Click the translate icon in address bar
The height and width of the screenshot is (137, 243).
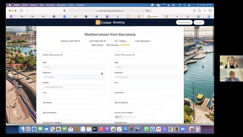[147, 11]
